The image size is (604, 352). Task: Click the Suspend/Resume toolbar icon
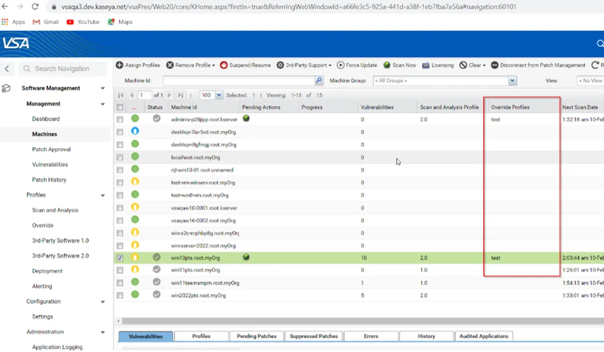223,65
